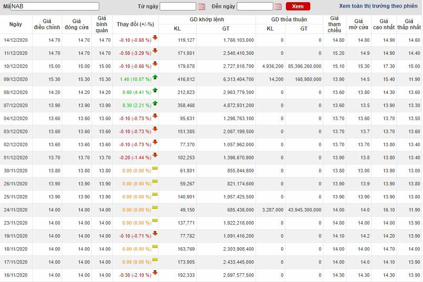The width and height of the screenshot is (423, 282).
Task: Click the 'GD khớp lệnh' column header
Action: point(207,20)
